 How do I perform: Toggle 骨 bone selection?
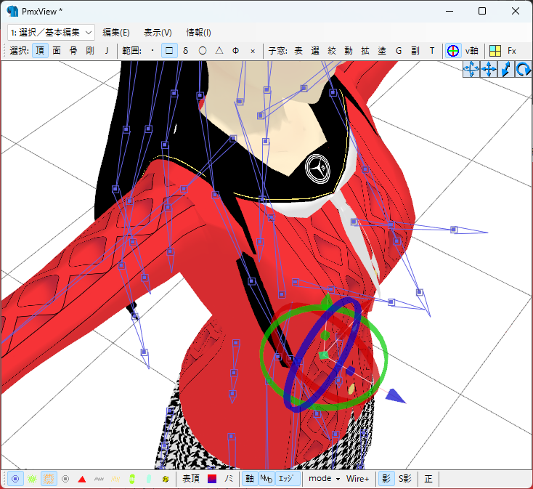(x=73, y=51)
